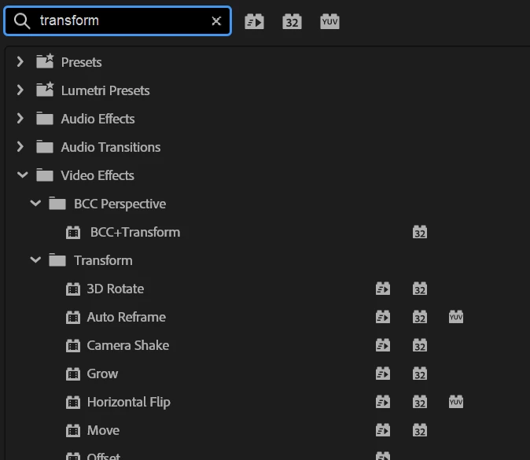This screenshot has width=530, height=460.
Task: Collapse the Video Effects folder
Action: point(22,175)
